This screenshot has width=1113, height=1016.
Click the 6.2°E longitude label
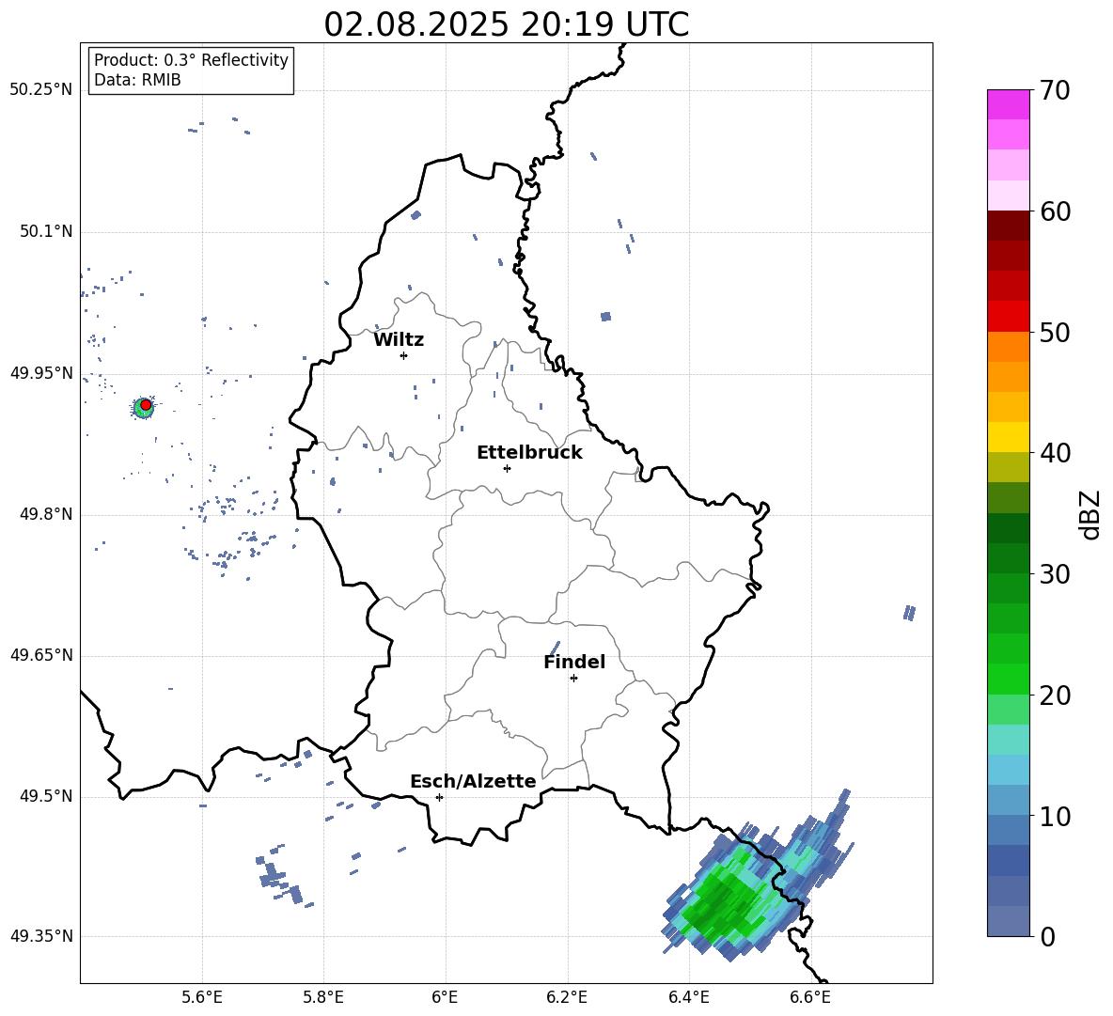coord(567,997)
